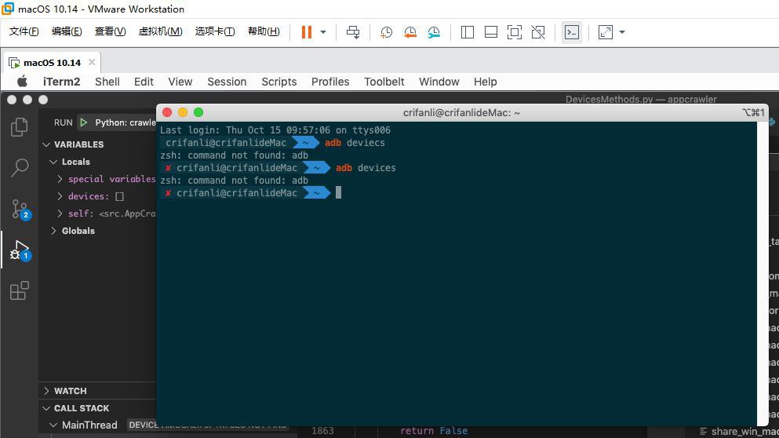The width and height of the screenshot is (779, 438).
Task: Click the iTerm2 terminal prompt cursor
Action: tap(338, 192)
